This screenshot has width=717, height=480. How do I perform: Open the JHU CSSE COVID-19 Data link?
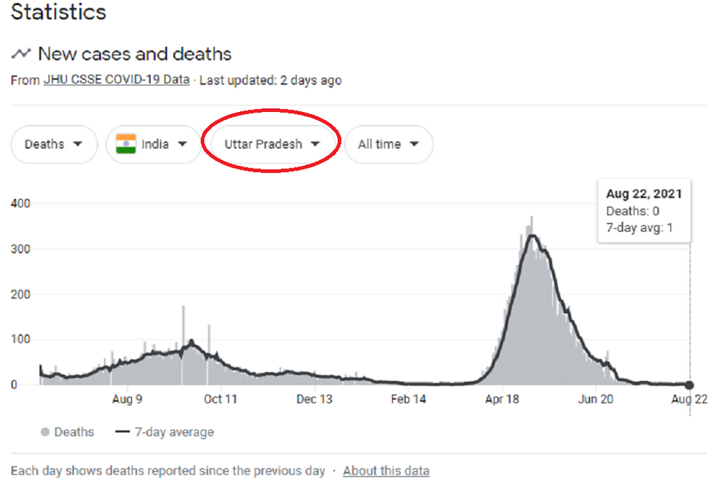(116, 80)
